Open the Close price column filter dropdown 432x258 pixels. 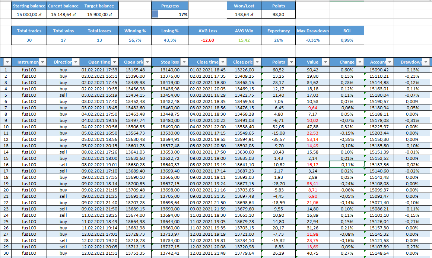pos(257,62)
